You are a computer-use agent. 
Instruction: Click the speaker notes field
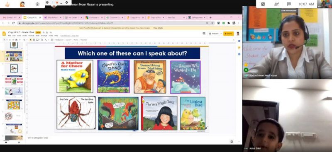pyautogui.click(x=131, y=138)
